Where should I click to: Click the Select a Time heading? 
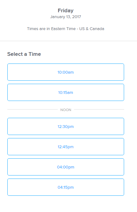[x=24, y=54]
